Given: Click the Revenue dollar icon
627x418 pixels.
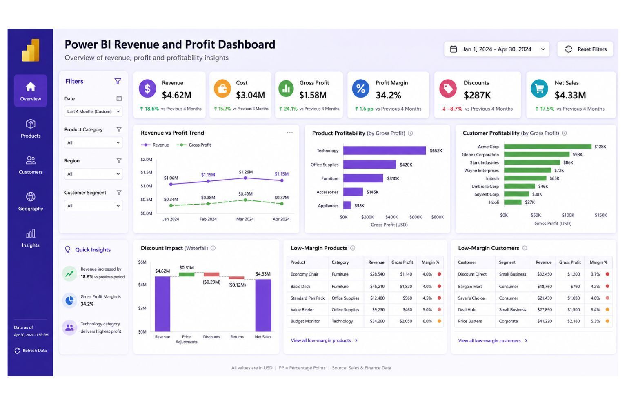Looking at the screenshot, I should (147, 89).
